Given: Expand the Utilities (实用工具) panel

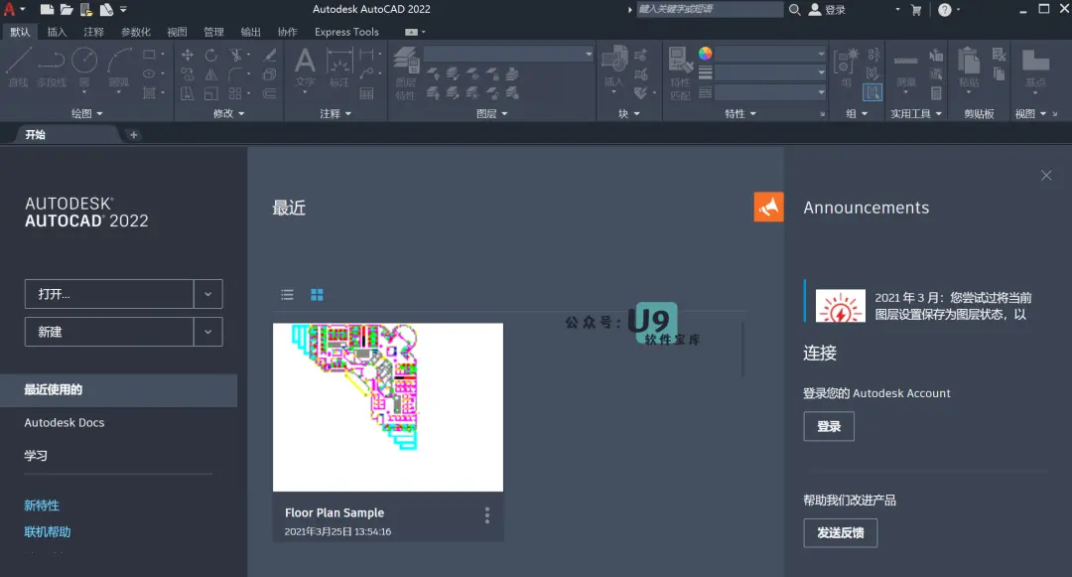Looking at the screenshot, I should 915,113.
